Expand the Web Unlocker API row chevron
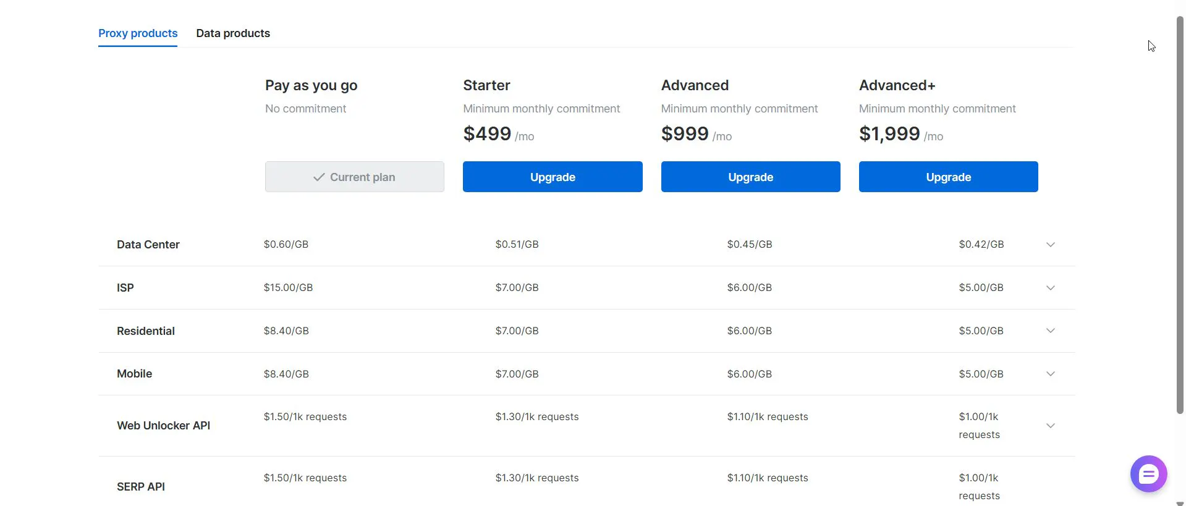Screen dimensions: 1186x506 (1051, 426)
